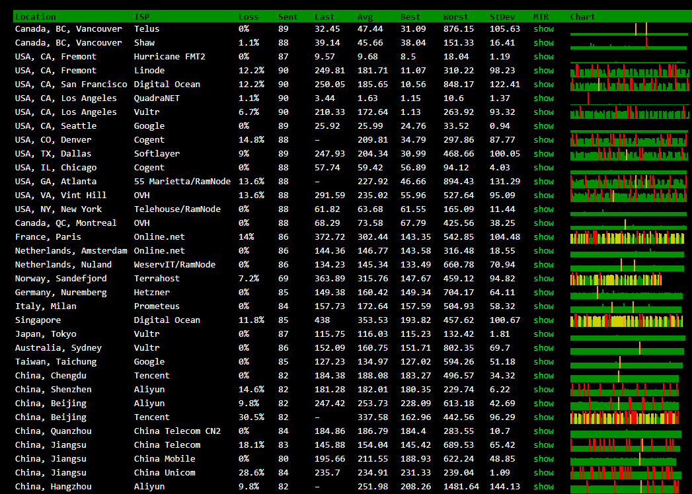Select the Hurricane FMT2 ISP cell

pyautogui.click(x=169, y=57)
